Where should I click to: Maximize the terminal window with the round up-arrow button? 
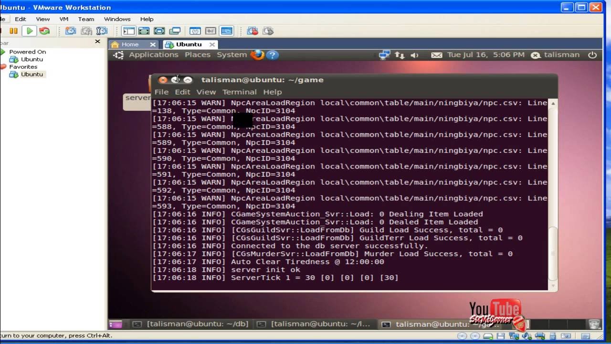click(188, 80)
